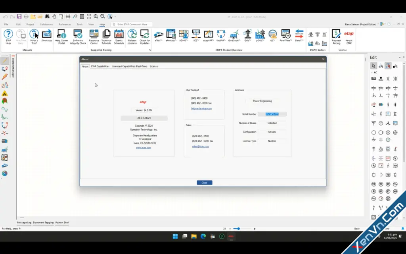Screen dimensions: 406x254
Task: Save the project with the floppy disk icon
Action: tap(19, 17)
